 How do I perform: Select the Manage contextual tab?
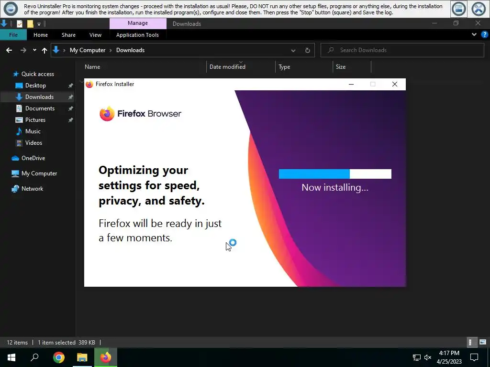[137, 23]
